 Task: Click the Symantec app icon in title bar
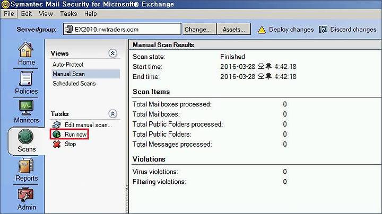point(5,4)
